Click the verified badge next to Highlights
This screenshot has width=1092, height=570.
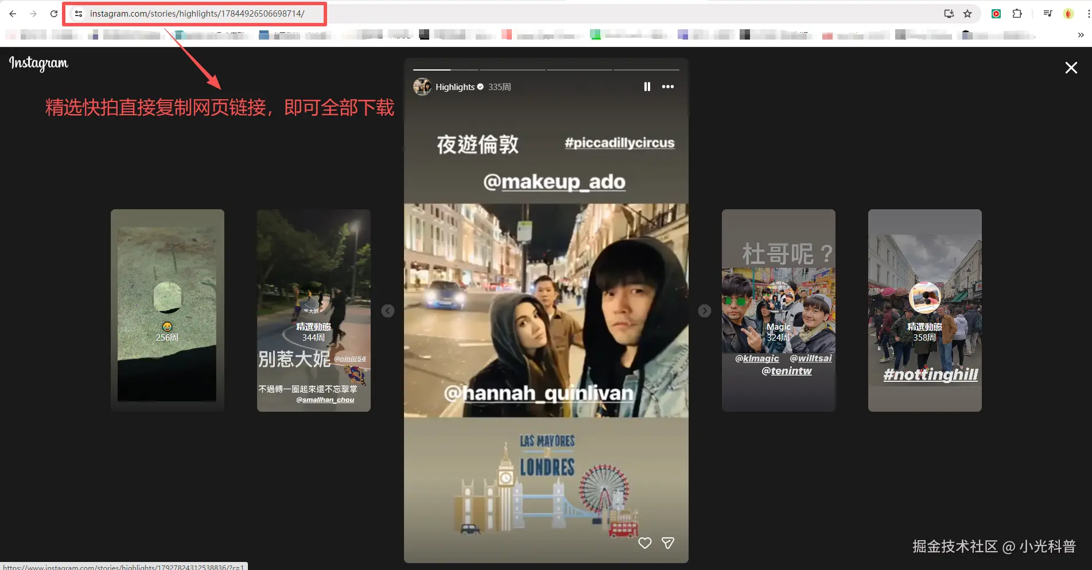481,87
